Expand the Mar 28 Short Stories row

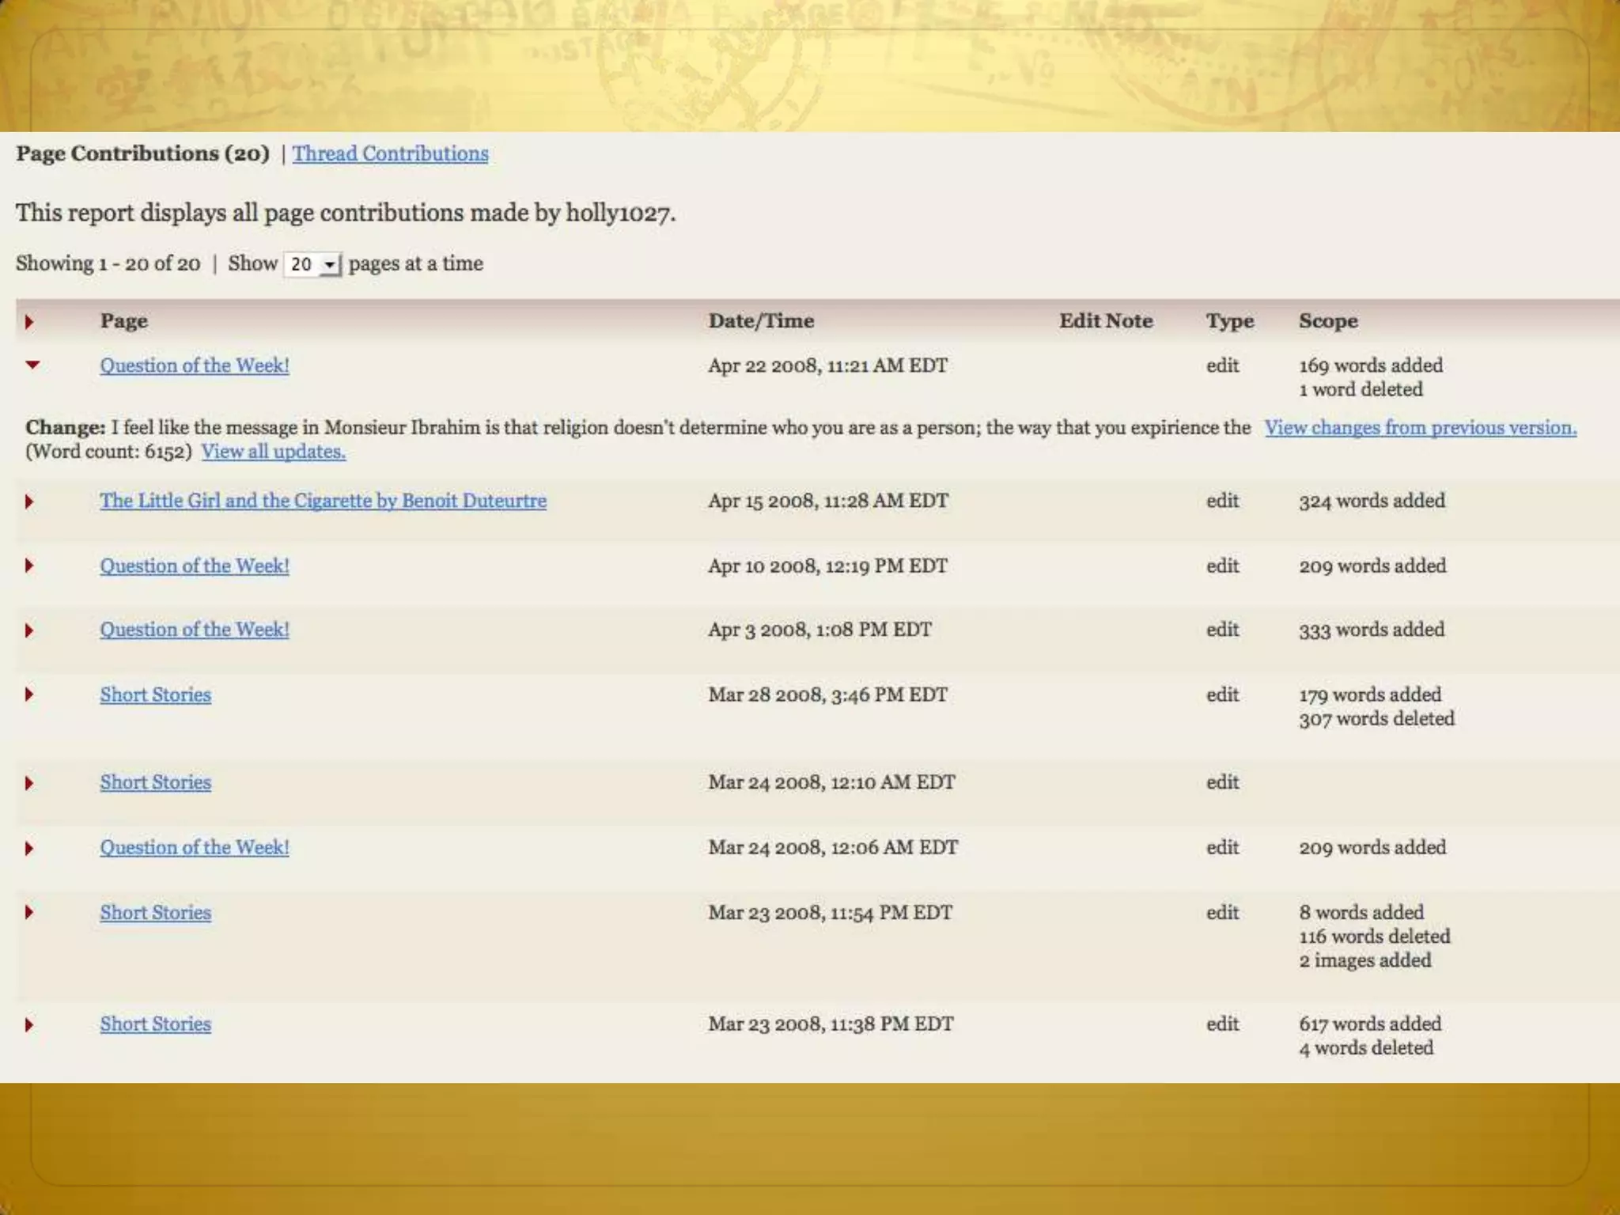coord(29,695)
